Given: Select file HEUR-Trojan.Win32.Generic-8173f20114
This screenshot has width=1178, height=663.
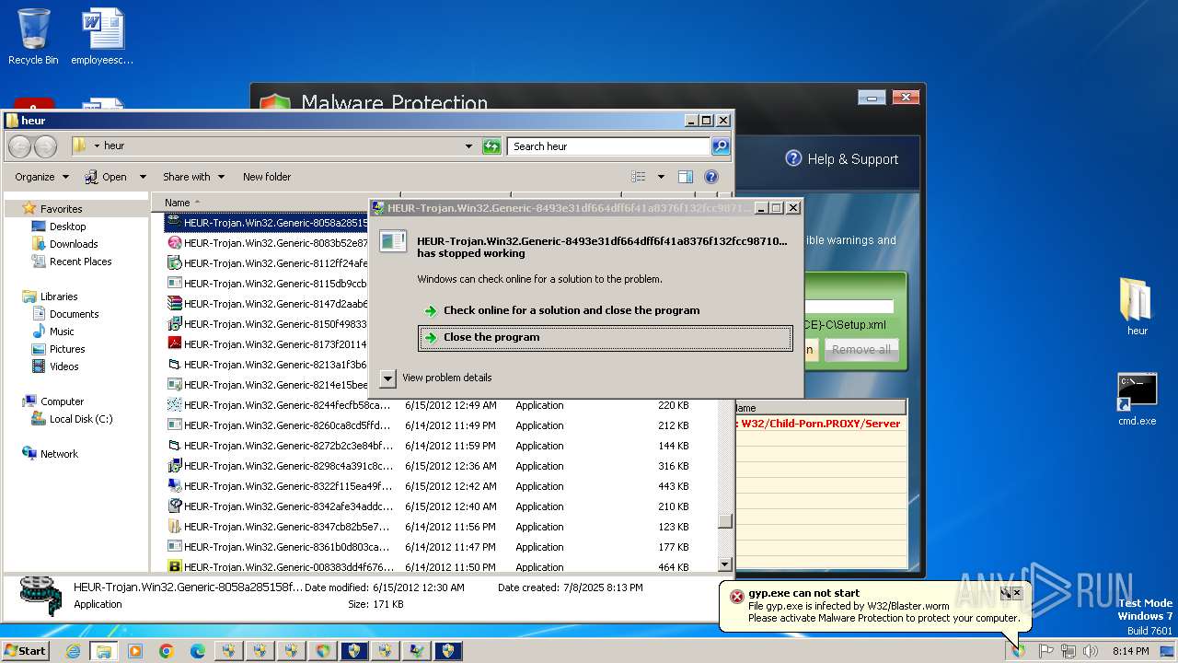Looking at the screenshot, I should [267, 344].
